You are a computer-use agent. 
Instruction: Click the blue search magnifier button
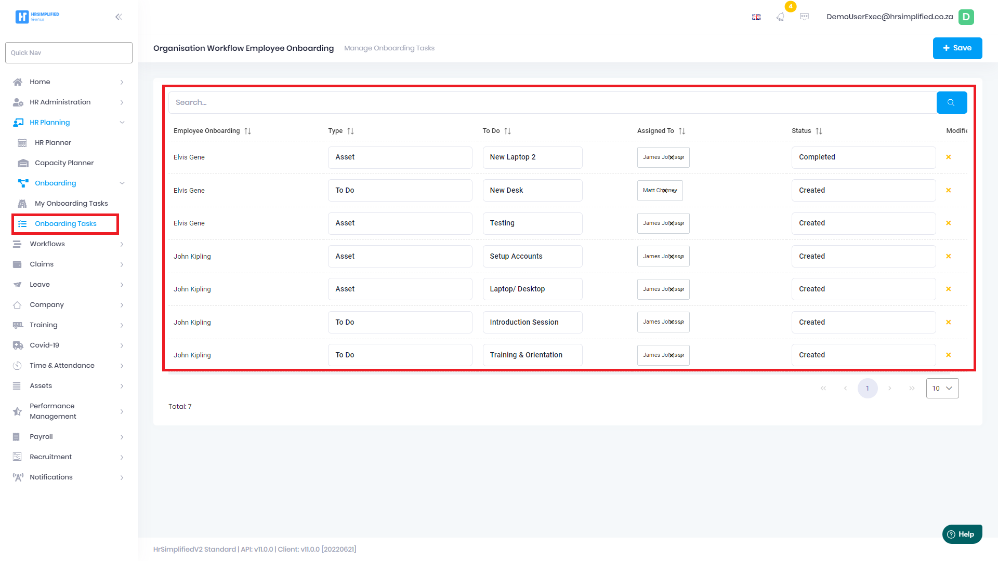(x=951, y=102)
